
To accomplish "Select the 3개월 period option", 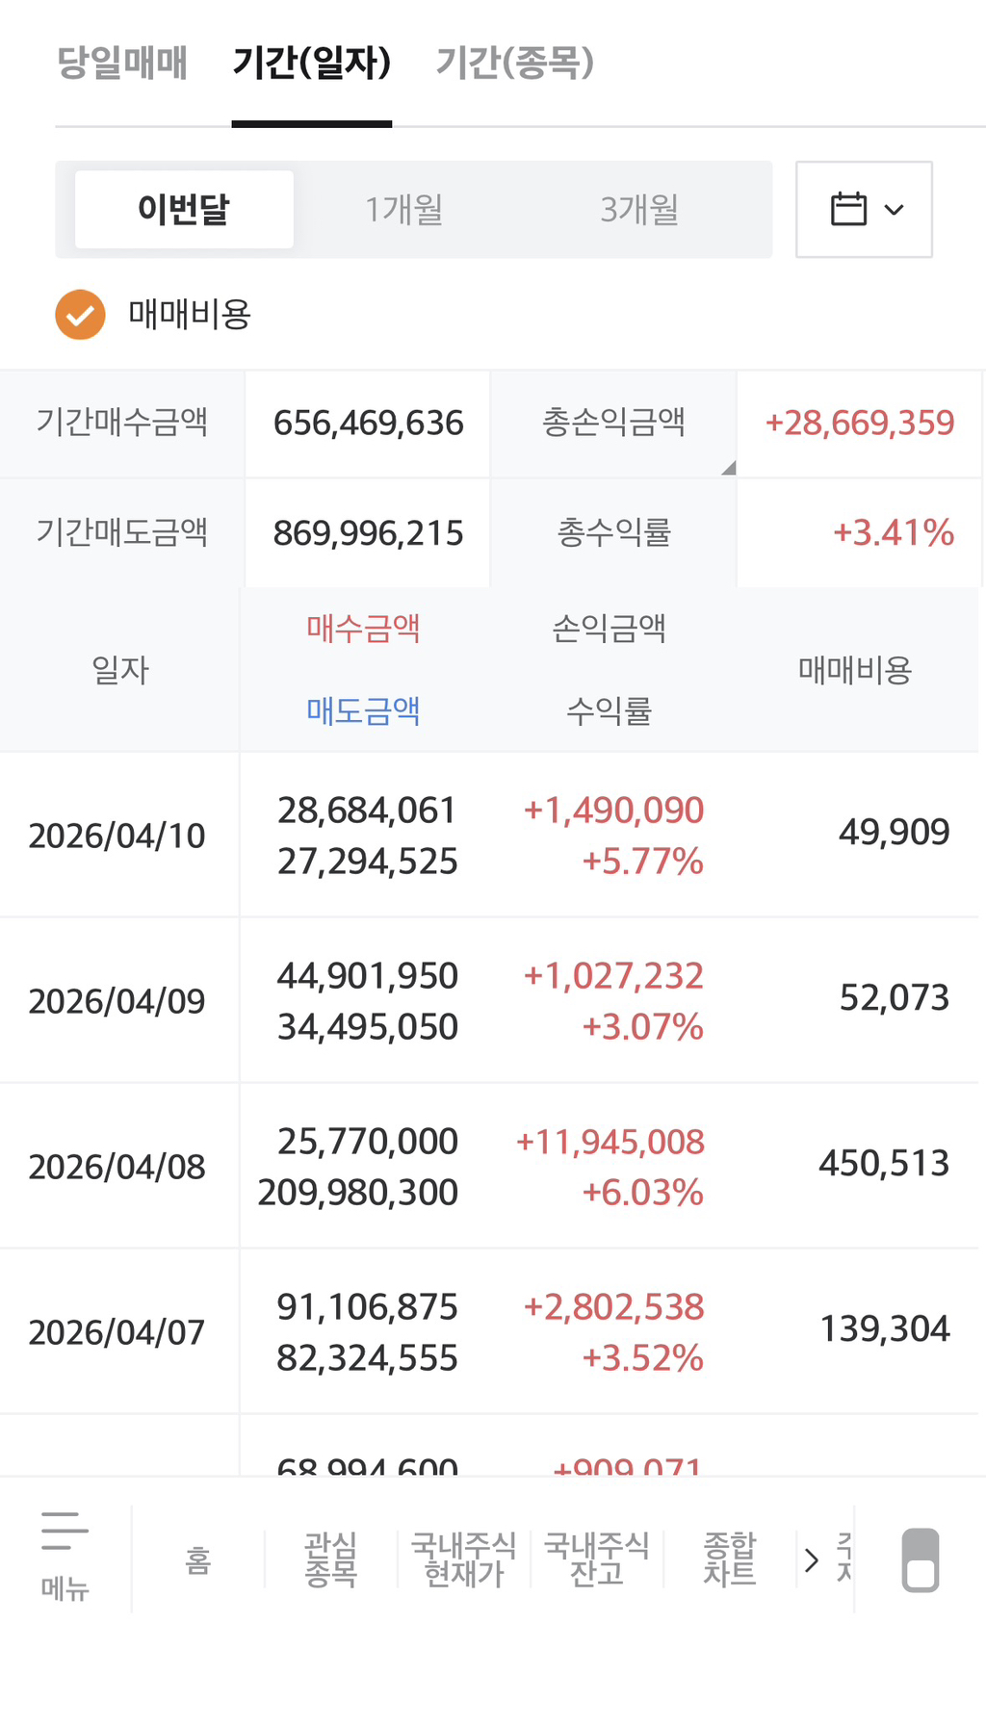I will [x=639, y=209].
